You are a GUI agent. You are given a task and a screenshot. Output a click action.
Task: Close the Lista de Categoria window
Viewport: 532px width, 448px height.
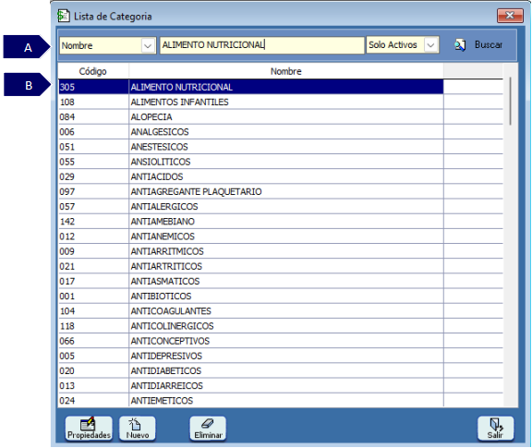tap(510, 16)
